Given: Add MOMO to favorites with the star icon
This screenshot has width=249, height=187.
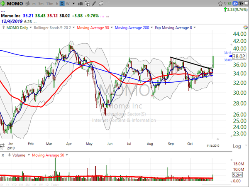Looking at the screenshot, I should [220, 3].
